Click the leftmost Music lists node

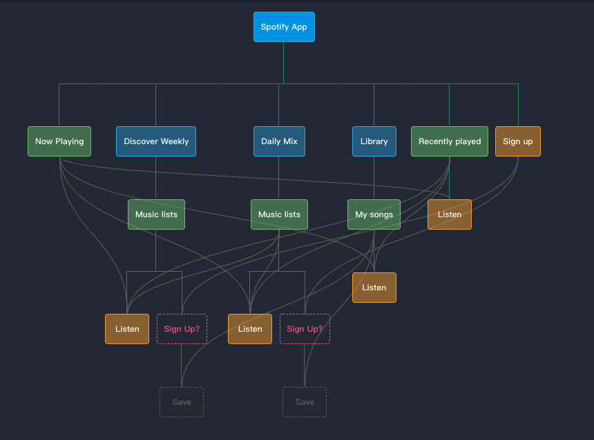tap(155, 214)
